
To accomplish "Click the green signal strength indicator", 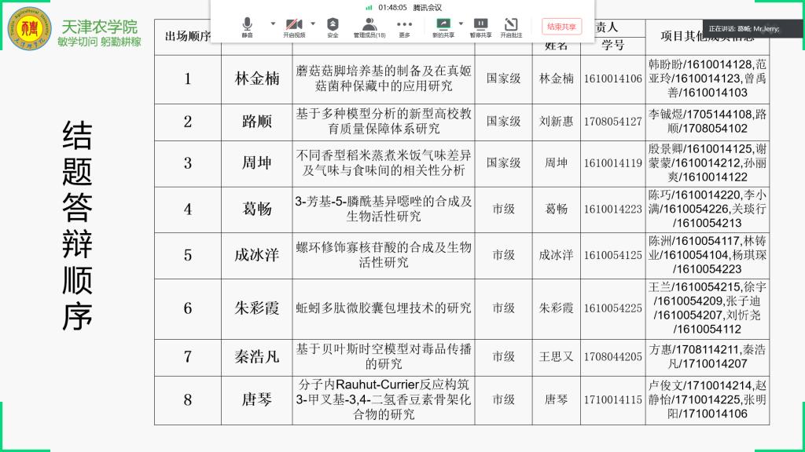I will point(369,7).
